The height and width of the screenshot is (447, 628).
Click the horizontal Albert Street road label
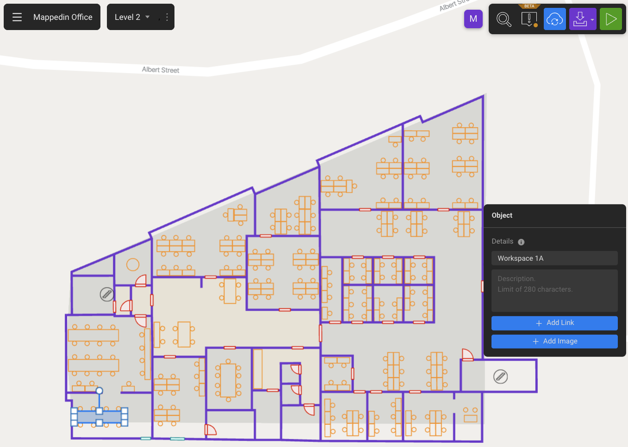click(161, 70)
